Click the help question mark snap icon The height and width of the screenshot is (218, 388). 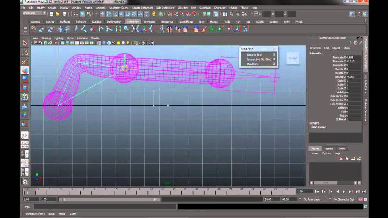pyautogui.click(x=147, y=14)
